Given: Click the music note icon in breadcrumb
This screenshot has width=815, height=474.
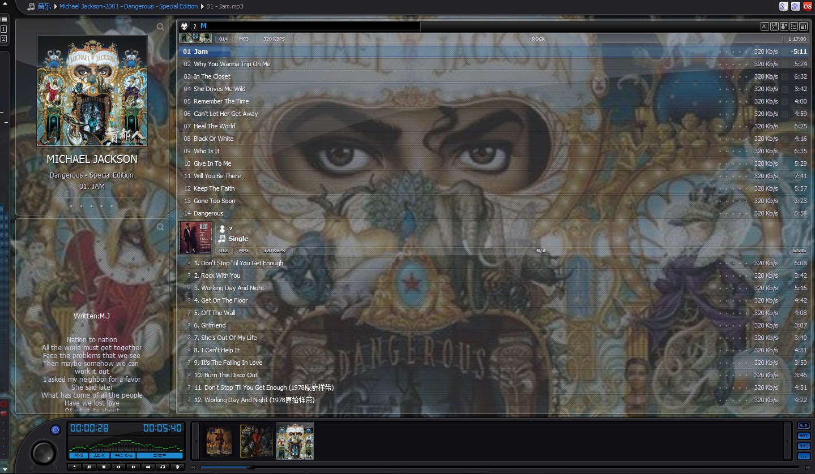Looking at the screenshot, I should click(x=31, y=7).
